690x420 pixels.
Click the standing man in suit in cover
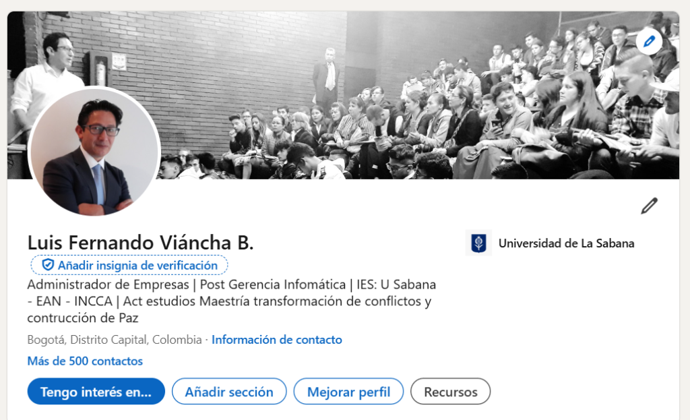(327, 77)
